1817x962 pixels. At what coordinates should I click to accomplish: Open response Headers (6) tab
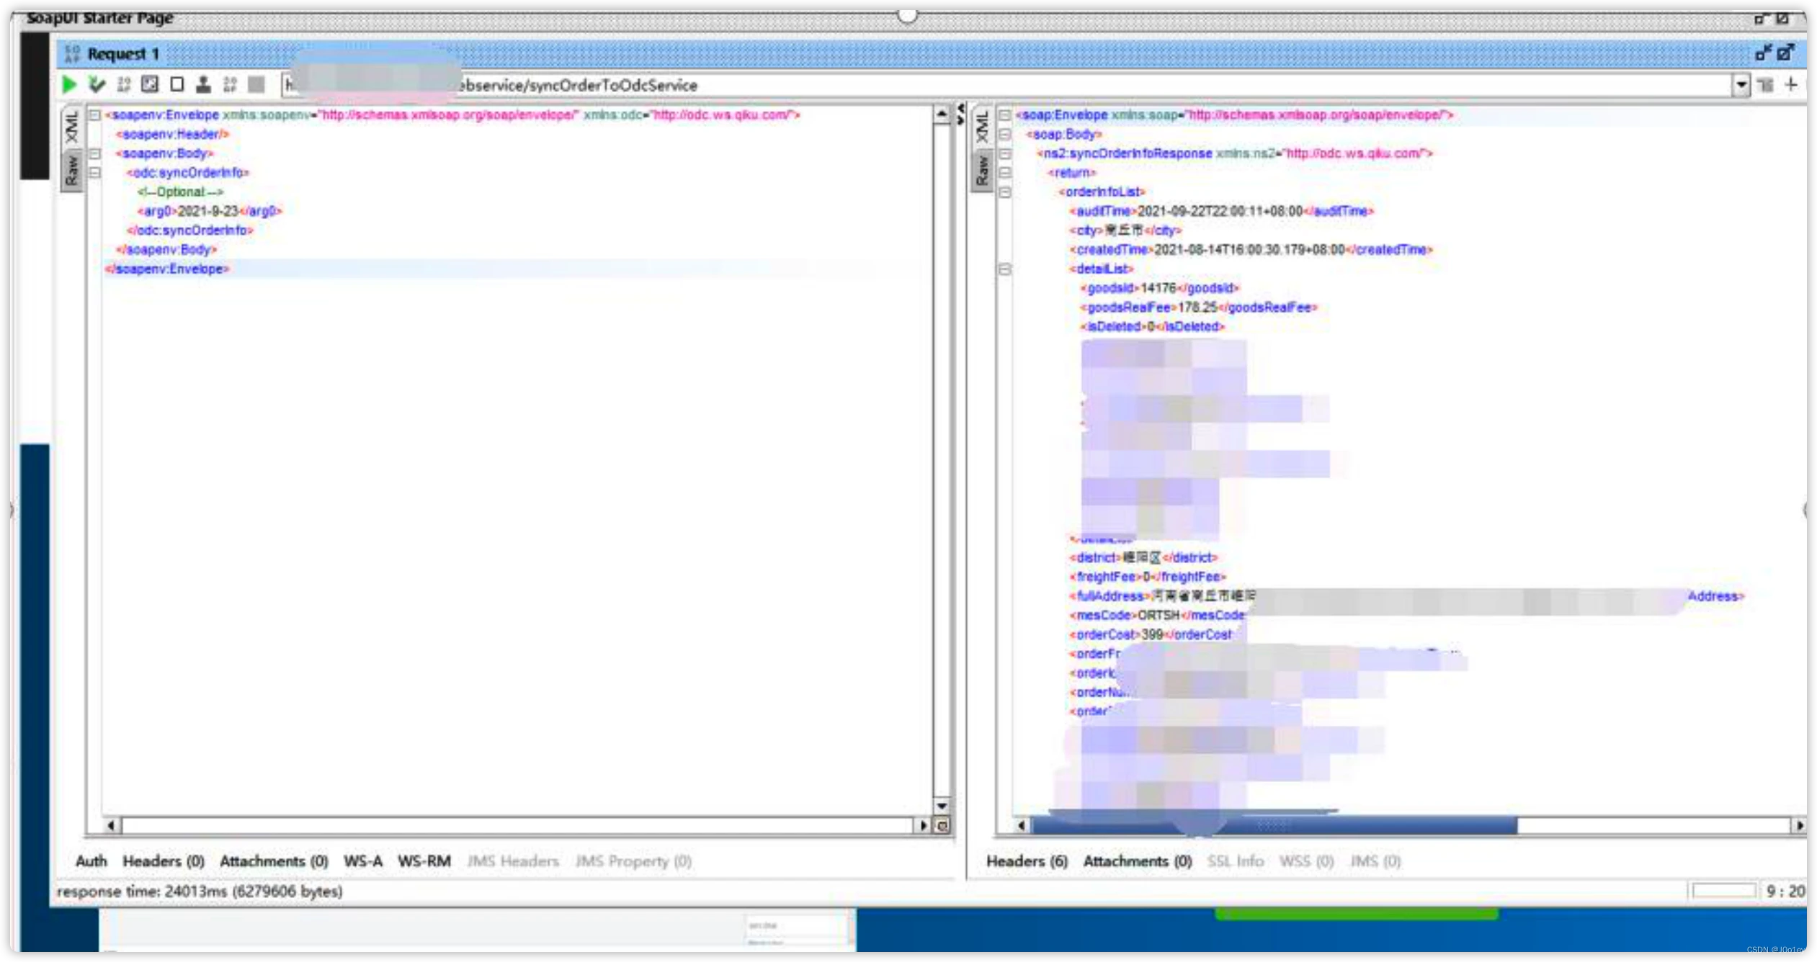pos(1026,861)
